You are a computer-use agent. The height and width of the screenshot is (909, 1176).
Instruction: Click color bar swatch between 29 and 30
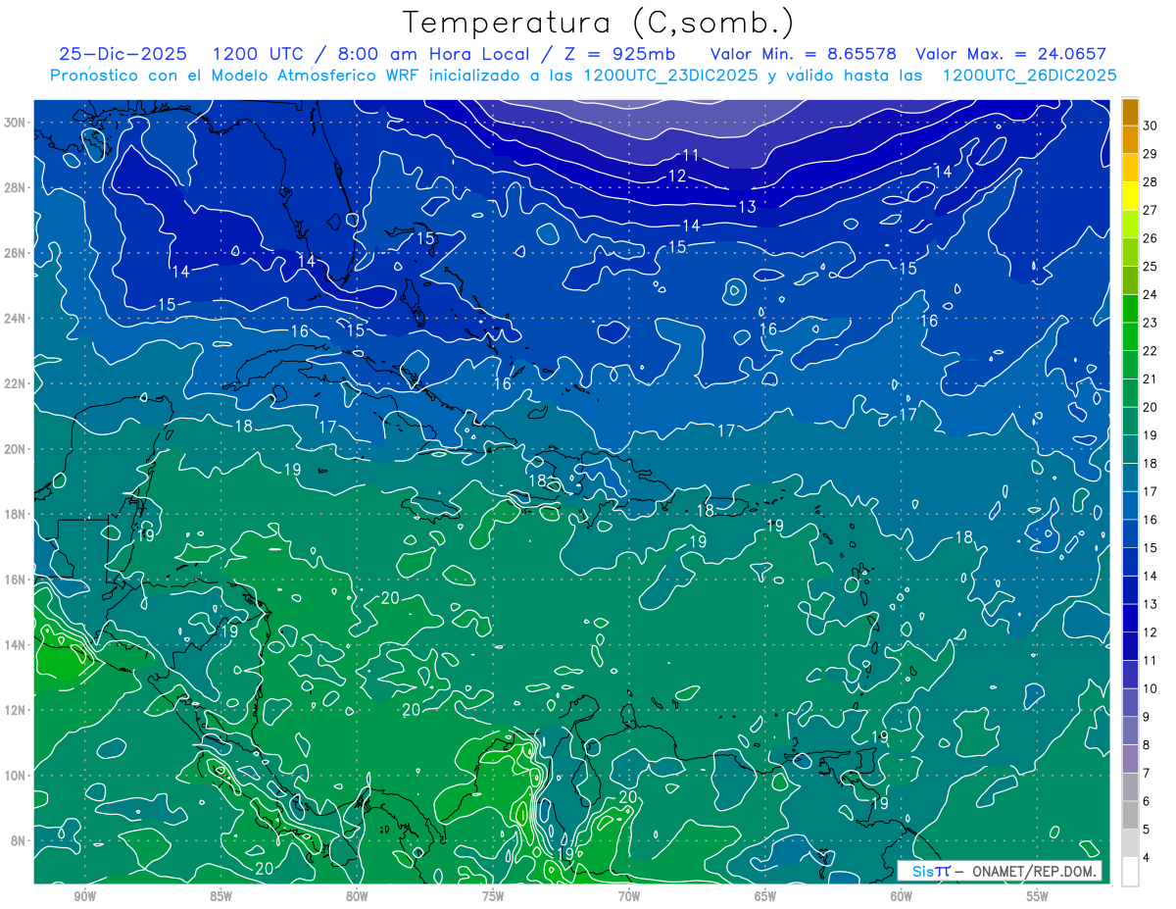[1130, 139]
